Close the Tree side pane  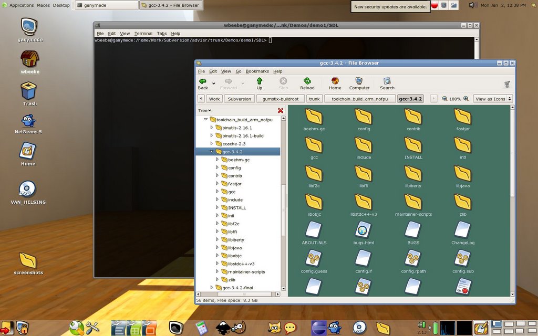[x=281, y=110]
